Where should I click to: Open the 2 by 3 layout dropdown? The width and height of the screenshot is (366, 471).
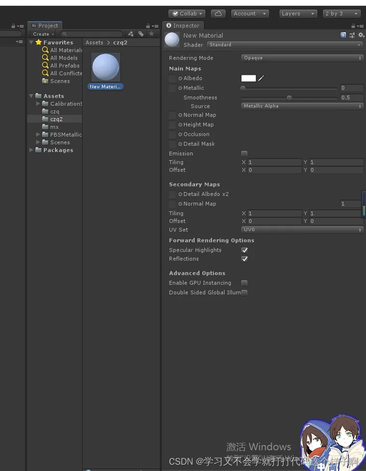pyautogui.click(x=342, y=14)
